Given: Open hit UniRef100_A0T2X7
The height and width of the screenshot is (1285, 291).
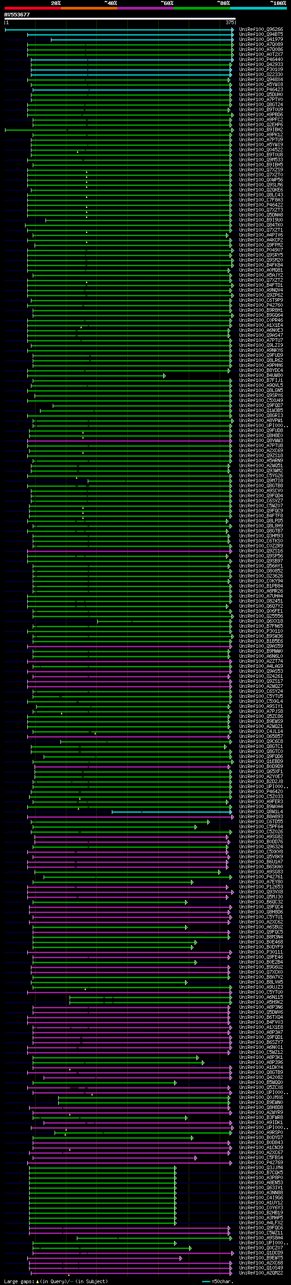Looking at the screenshot, I should click(x=261, y=54).
